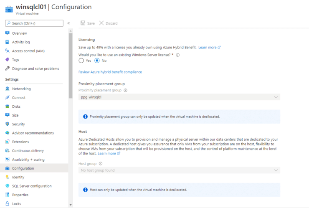Click the Security shield icon
This screenshot has width=309, height=208.
(7, 124)
